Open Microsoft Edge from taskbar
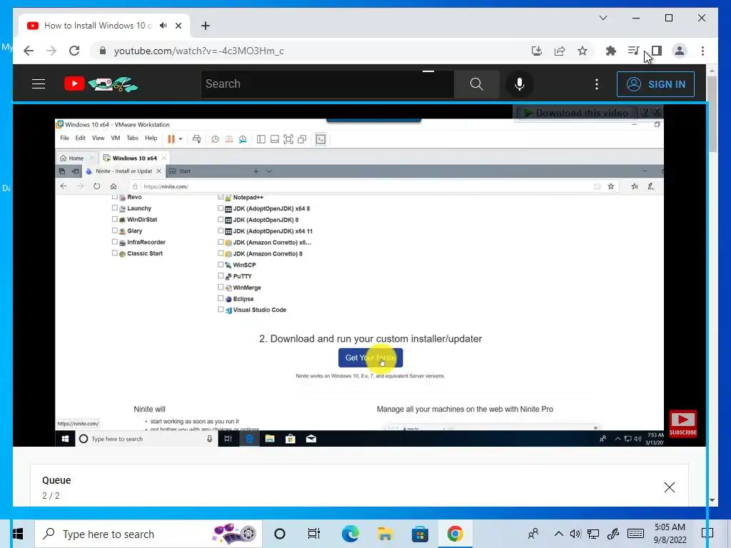This screenshot has width=731, height=548. (x=350, y=534)
